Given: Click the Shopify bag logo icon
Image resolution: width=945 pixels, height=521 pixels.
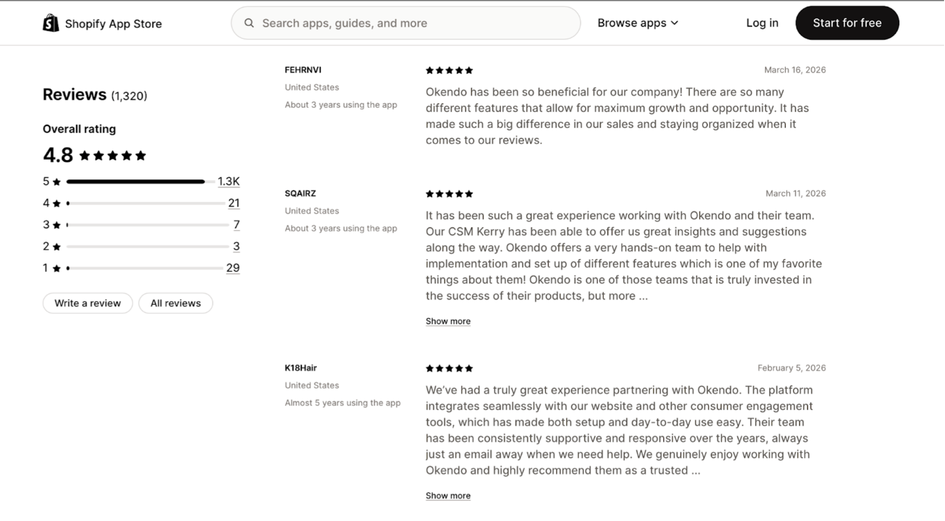Looking at the screenshot, I should (x=51, y=23).
